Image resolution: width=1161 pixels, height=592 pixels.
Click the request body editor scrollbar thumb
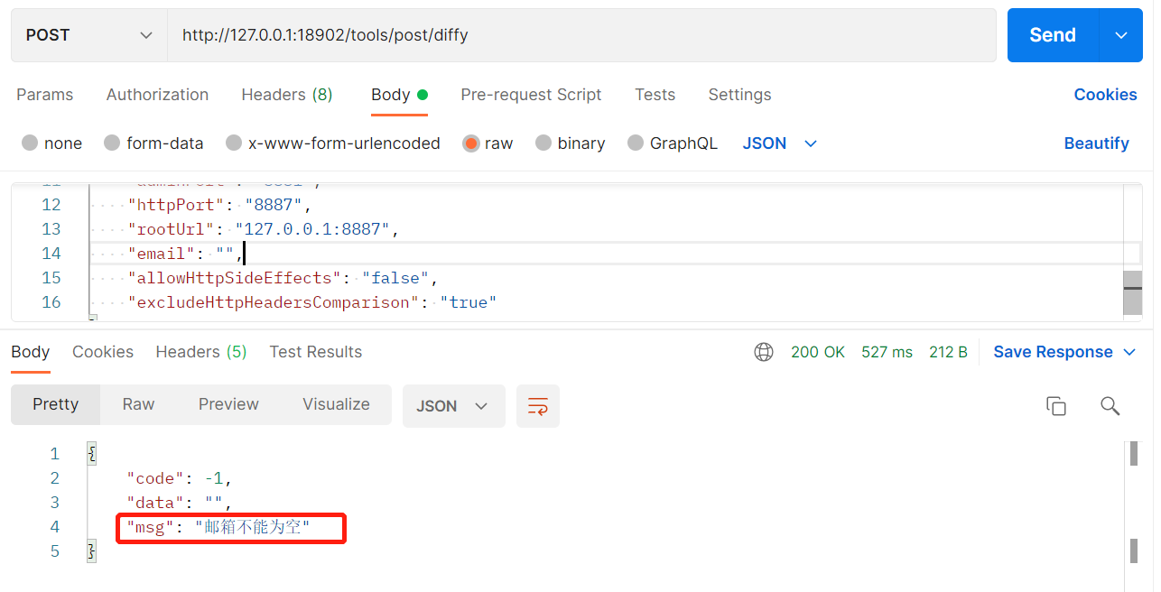(x=1132, y=293)
